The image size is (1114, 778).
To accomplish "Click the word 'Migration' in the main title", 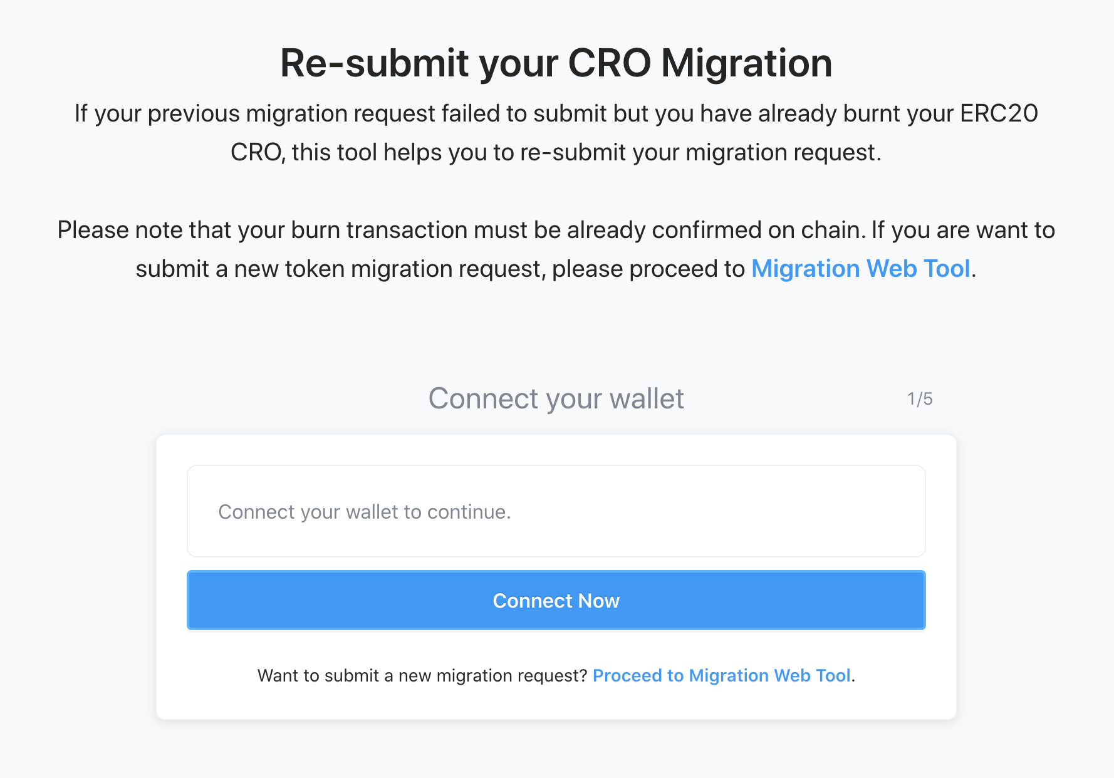I will (746, 63).
